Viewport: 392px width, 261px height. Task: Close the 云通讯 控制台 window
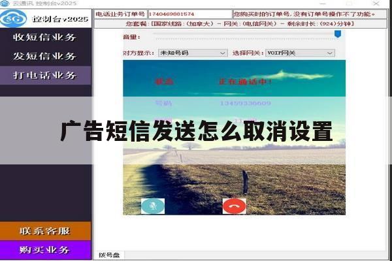tap(376, 3)
